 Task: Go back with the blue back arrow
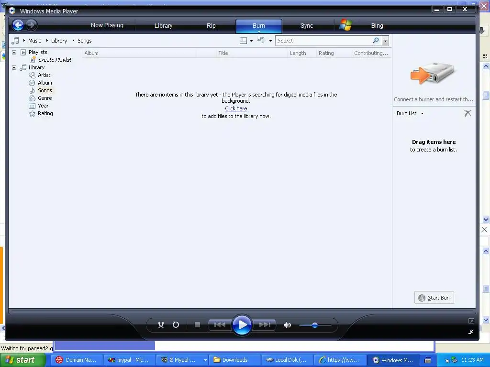click(x=18, y=25)
